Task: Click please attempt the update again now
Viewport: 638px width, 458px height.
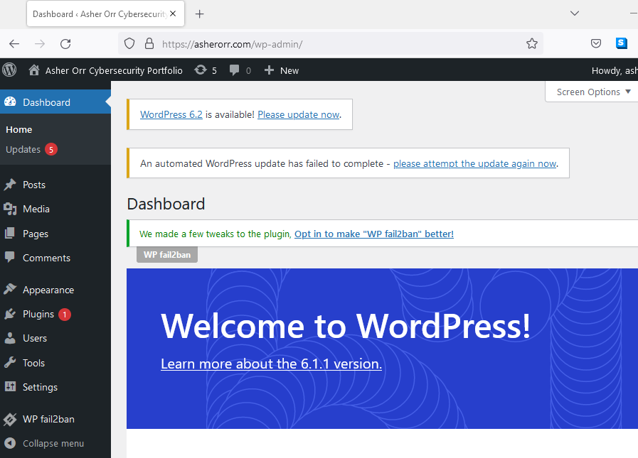Action: click(x=475, y=163)
